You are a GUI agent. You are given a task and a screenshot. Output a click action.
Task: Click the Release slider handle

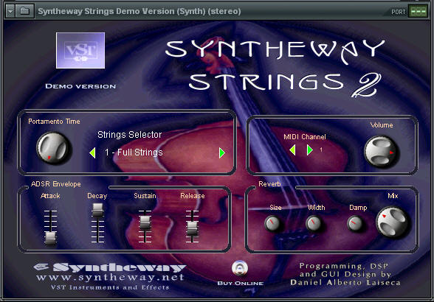coord(192,228)
